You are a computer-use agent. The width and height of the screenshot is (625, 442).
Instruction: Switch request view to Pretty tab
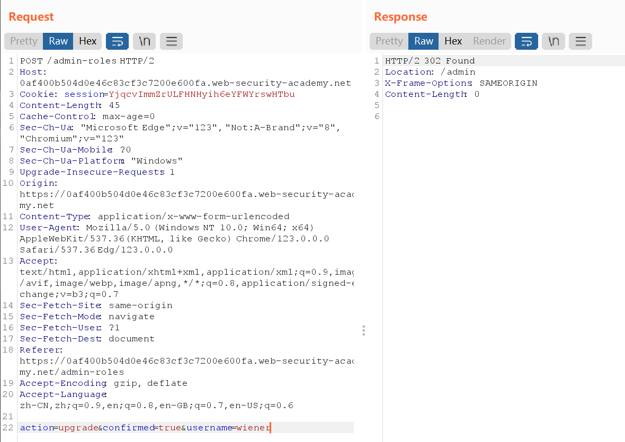click(x=24, y=41)
